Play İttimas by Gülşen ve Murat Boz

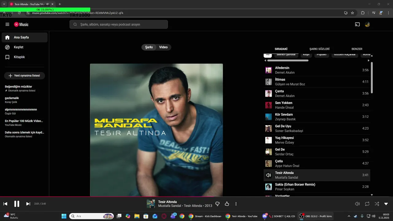(x=317, y=82)
